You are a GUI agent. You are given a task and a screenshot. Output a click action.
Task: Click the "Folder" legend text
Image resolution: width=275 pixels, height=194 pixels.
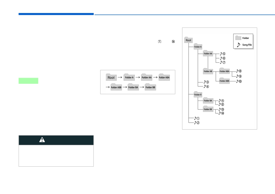[246, 38]
